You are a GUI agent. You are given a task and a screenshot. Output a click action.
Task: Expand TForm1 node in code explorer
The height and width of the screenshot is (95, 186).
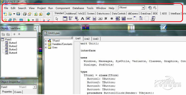click(46, 41)
